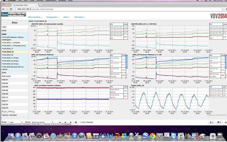Viewport: 227px width, 142px height.
Task: Launch Safari from the dock
Action: (53, 136)
